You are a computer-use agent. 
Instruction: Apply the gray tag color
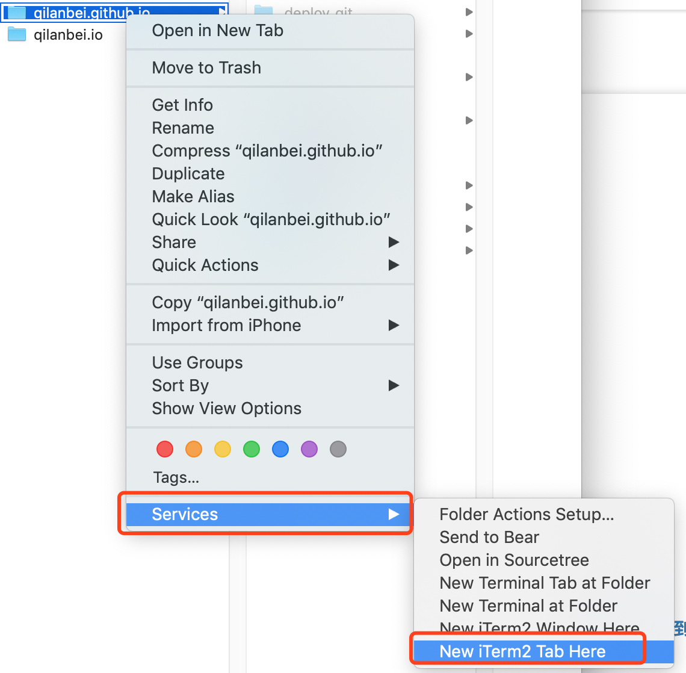pyautogui.click(x=338, y=449)
